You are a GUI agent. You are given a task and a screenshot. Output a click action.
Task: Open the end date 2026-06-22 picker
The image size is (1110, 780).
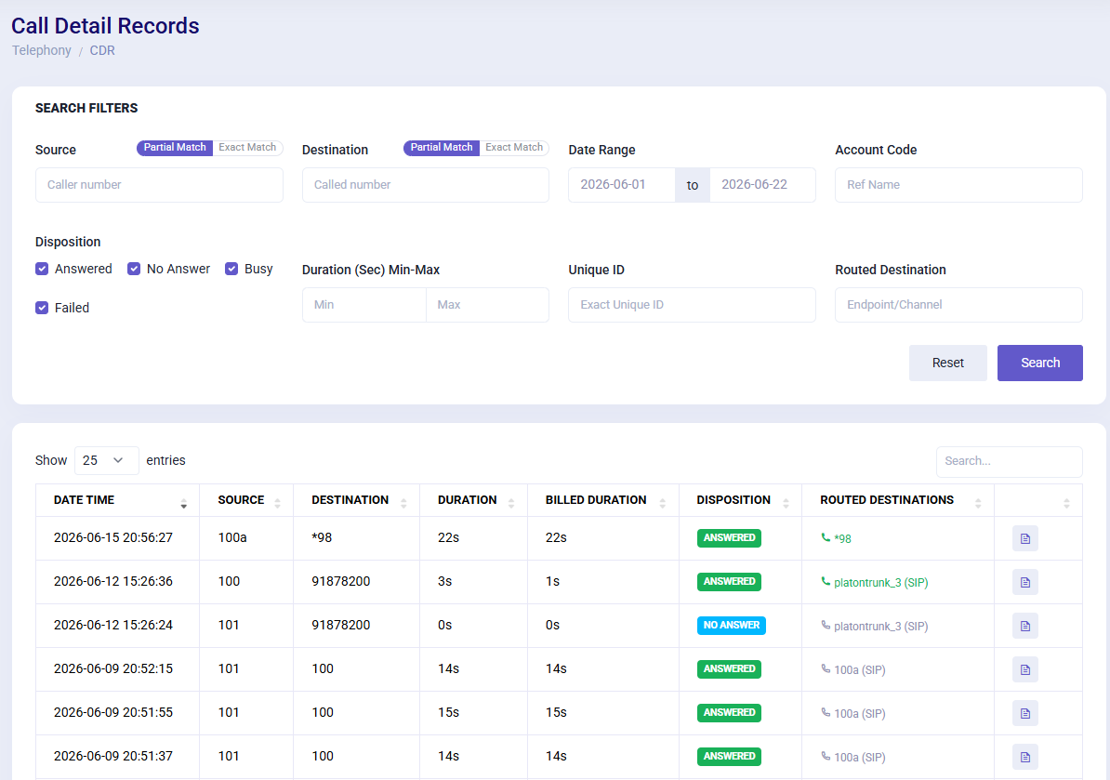[762, 185]
